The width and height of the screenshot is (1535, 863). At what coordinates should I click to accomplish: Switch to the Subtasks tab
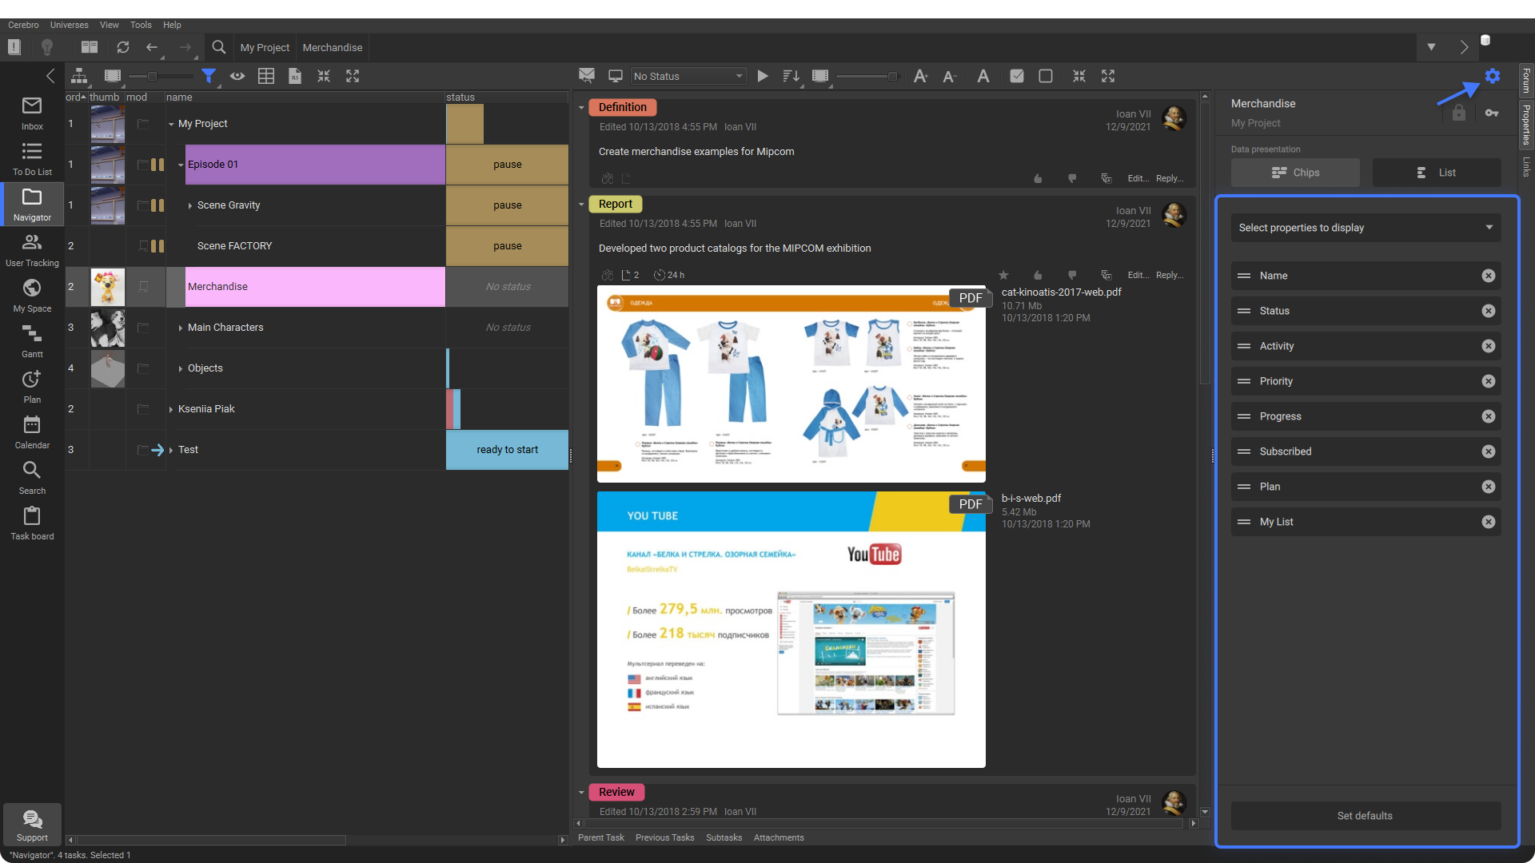pos(724,837)
